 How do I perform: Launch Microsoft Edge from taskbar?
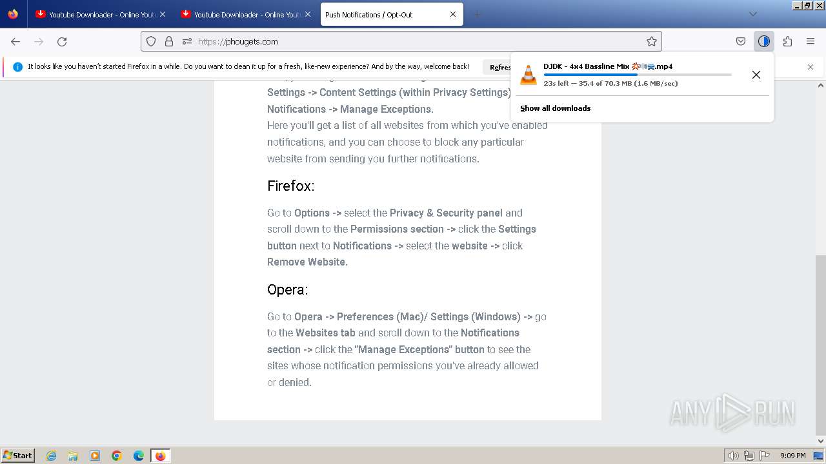[x=139, y=456]
